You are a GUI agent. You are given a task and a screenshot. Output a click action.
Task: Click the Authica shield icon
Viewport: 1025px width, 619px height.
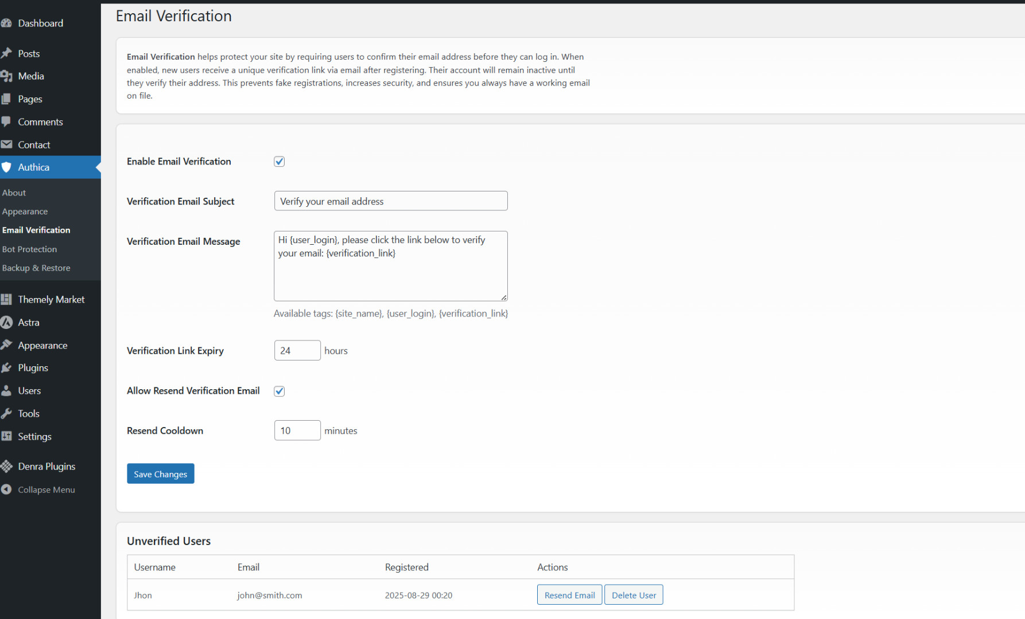tap(6, 167)
